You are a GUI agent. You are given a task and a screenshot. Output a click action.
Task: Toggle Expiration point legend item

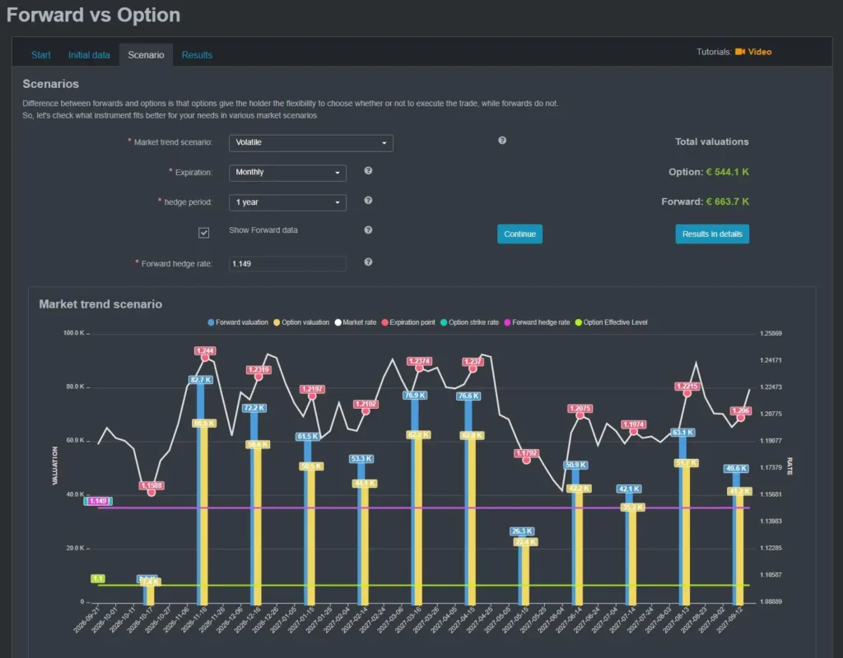click(408, 322)
